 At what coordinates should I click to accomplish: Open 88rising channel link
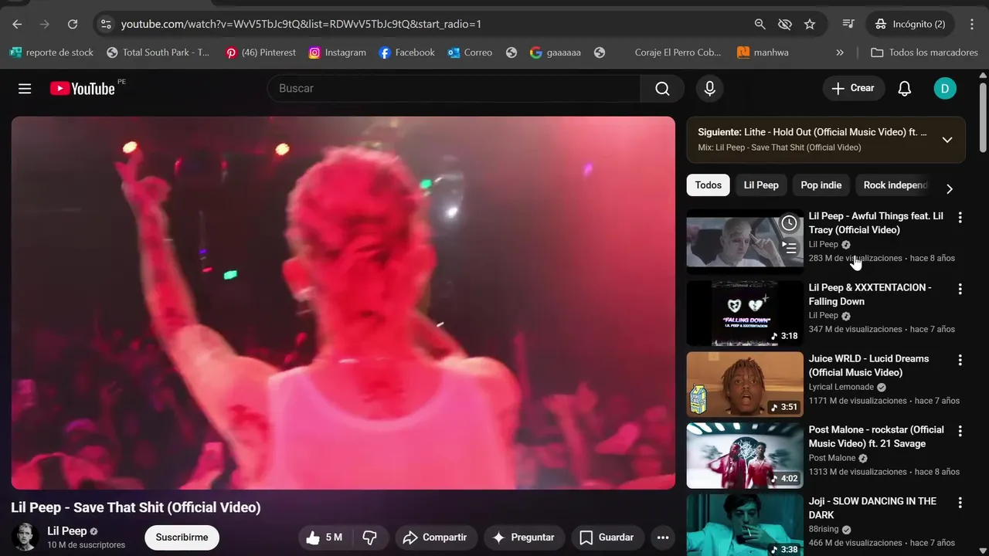(824, 530)
